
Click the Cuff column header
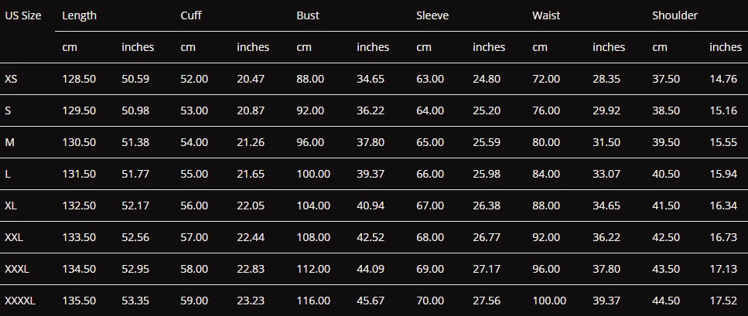(x=191, y=15)
